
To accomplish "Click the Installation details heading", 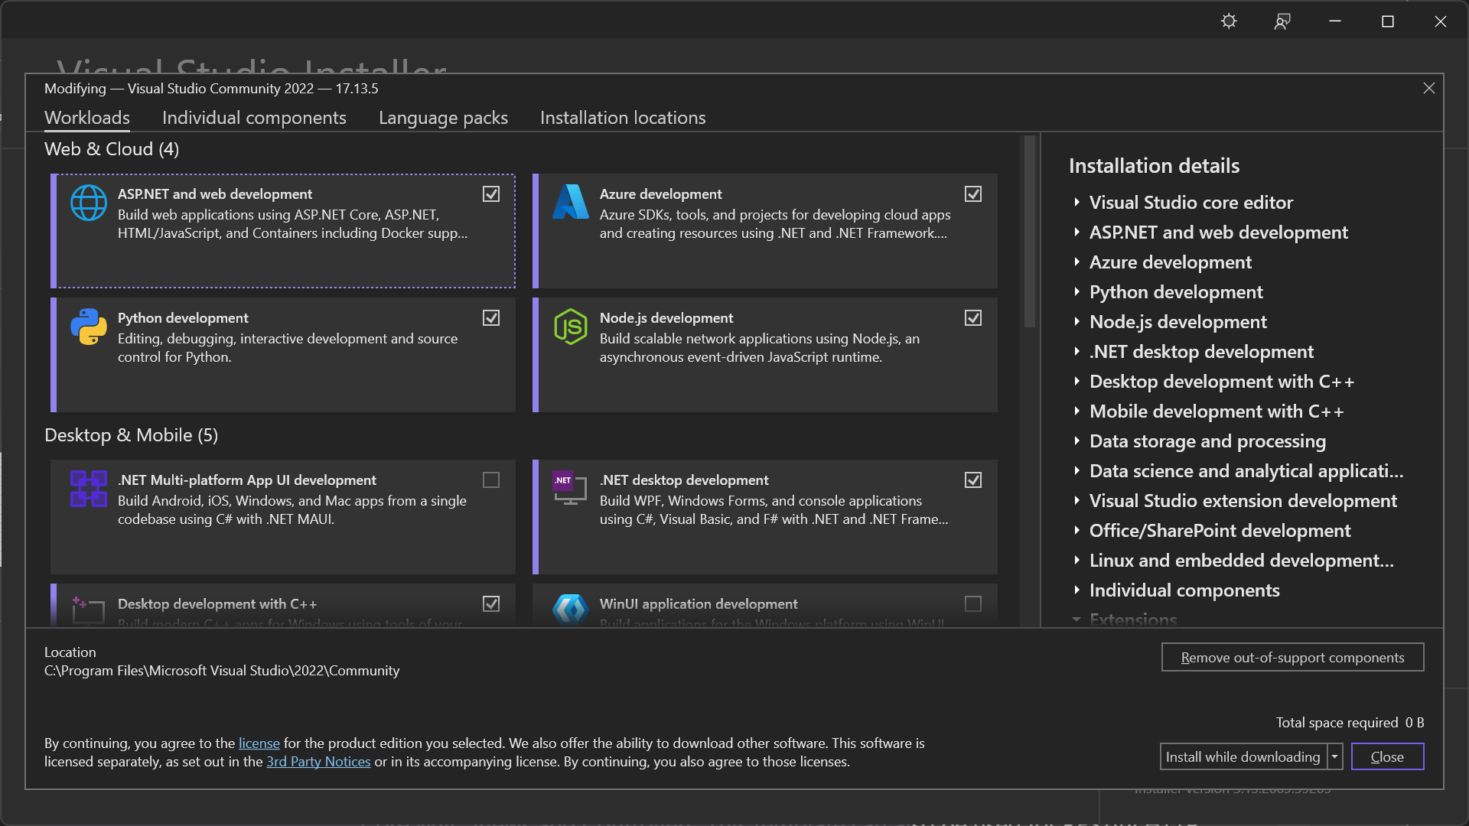I will coord(1154,166).
